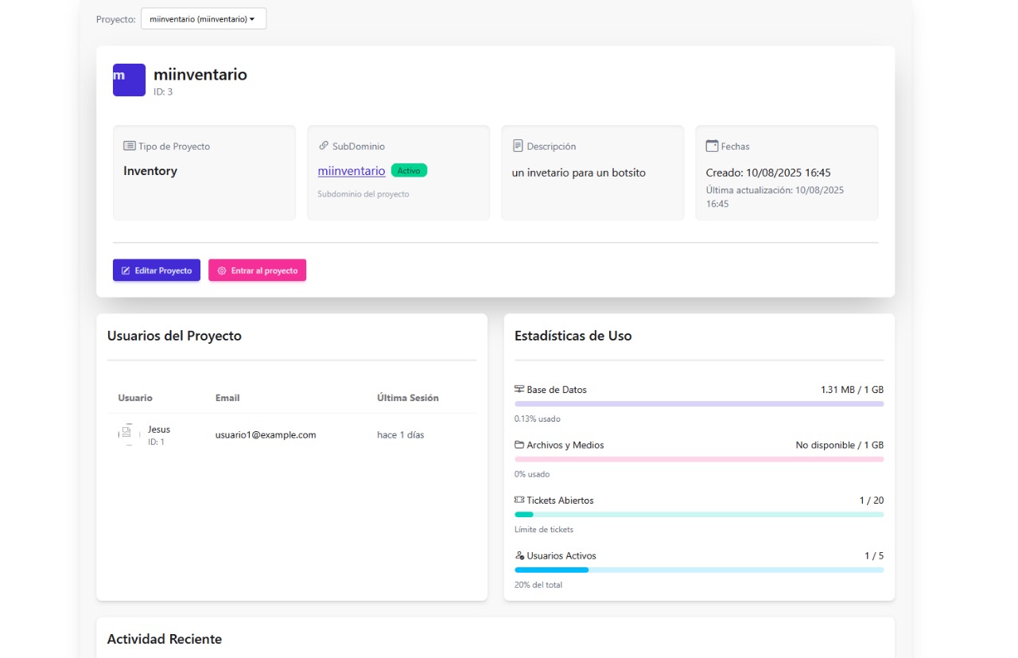Screen dimensions: 1018x658
Task: Click the Fechas calendar icon
Action: pyautogui.click(x=712, y=146)
